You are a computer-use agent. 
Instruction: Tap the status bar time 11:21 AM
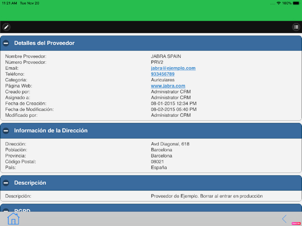point(9,3)
